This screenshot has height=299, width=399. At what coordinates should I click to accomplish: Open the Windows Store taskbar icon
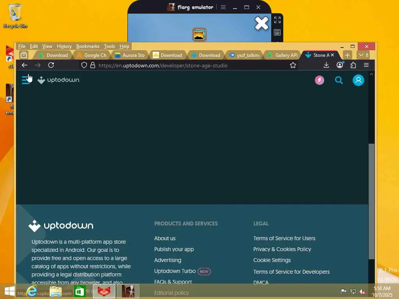pos(79,291)
